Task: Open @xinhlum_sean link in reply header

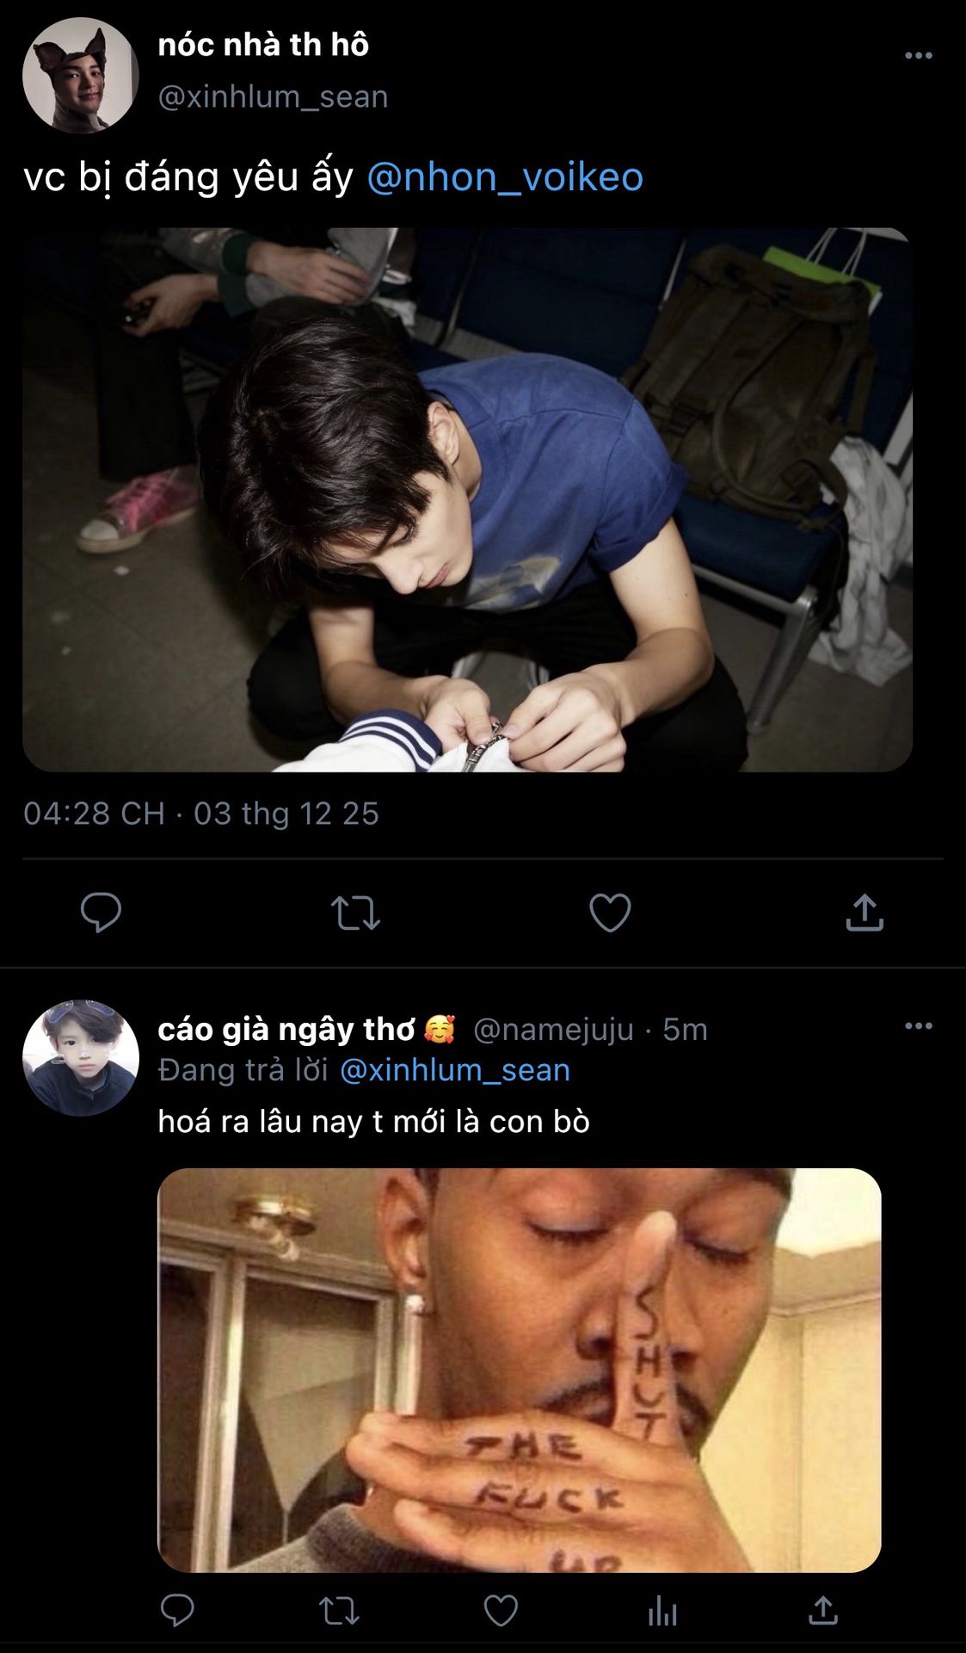Action: pos(455,1070)
